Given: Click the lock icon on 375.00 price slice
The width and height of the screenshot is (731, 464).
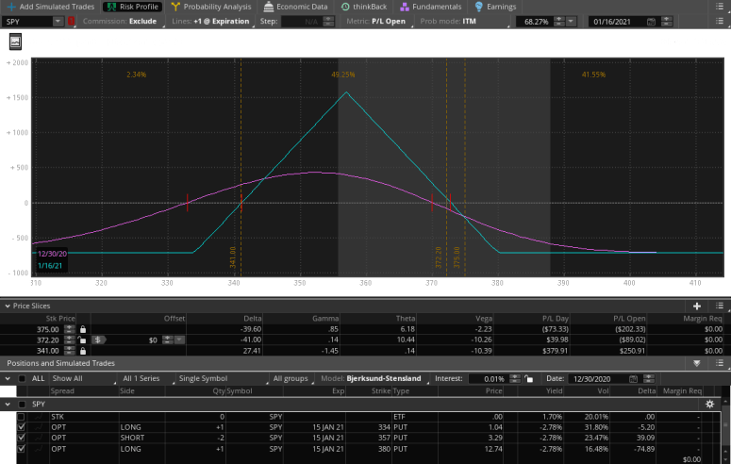Looking at the screenshot, I should [83, 328].
